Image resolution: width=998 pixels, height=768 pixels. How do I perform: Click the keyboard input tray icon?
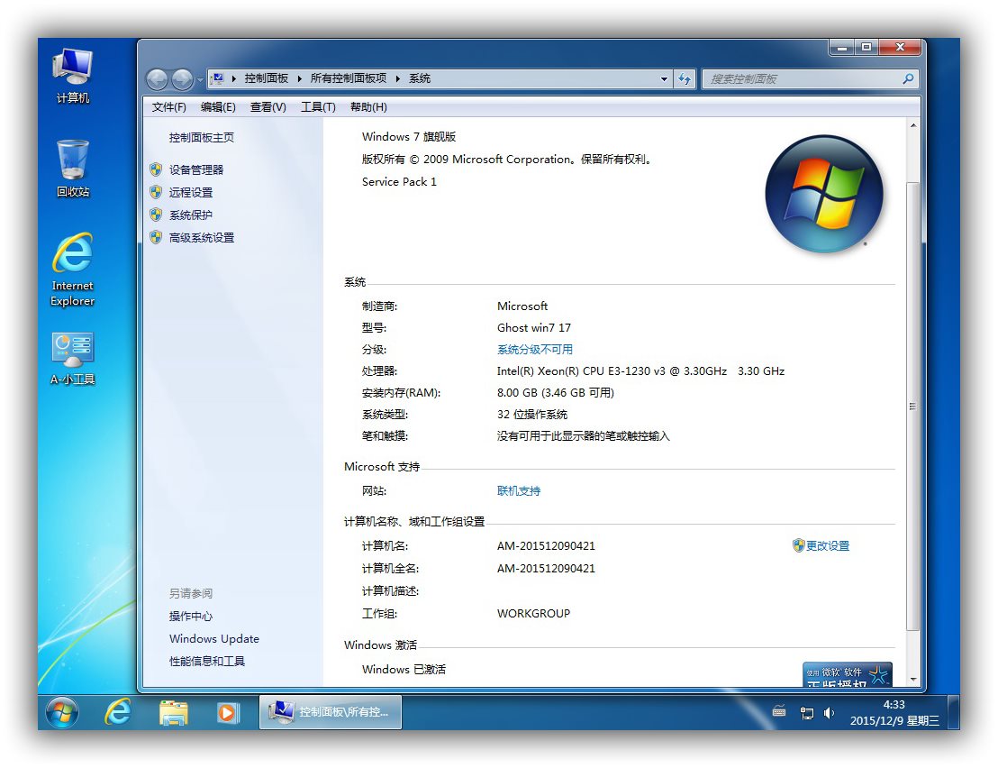pos(779,712)
